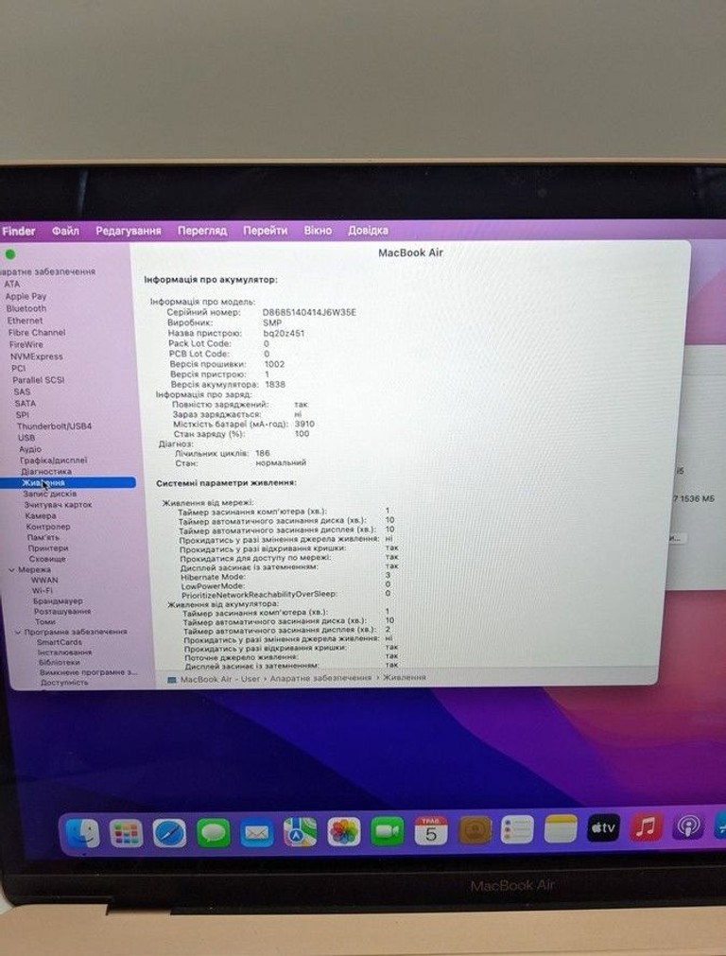Viewport: 726px width, 956px height.
Task: Open Messages app in the Dock
Action: coord(213,832)
